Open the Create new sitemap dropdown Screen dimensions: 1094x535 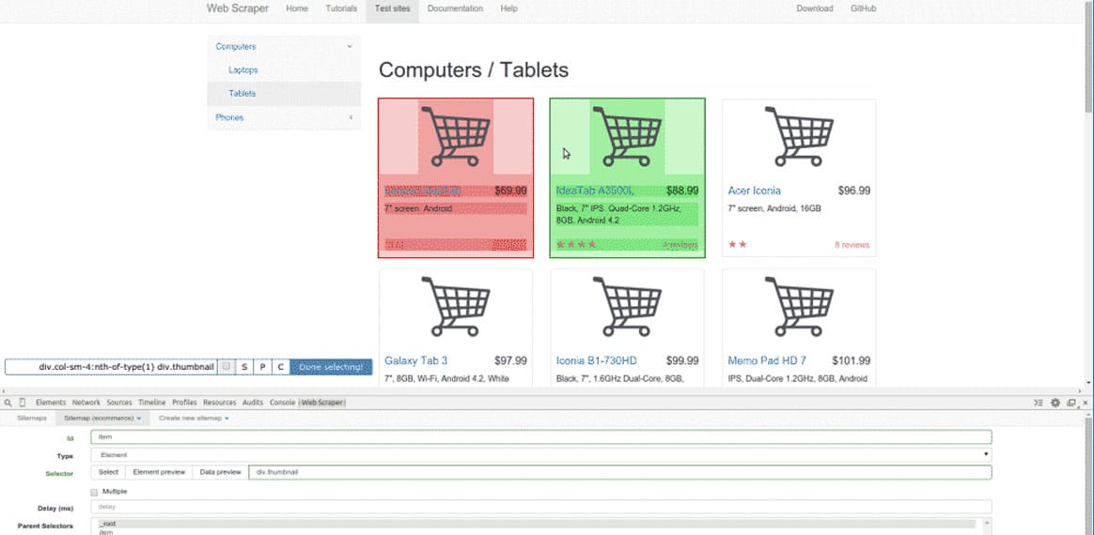tap(194, 418)
